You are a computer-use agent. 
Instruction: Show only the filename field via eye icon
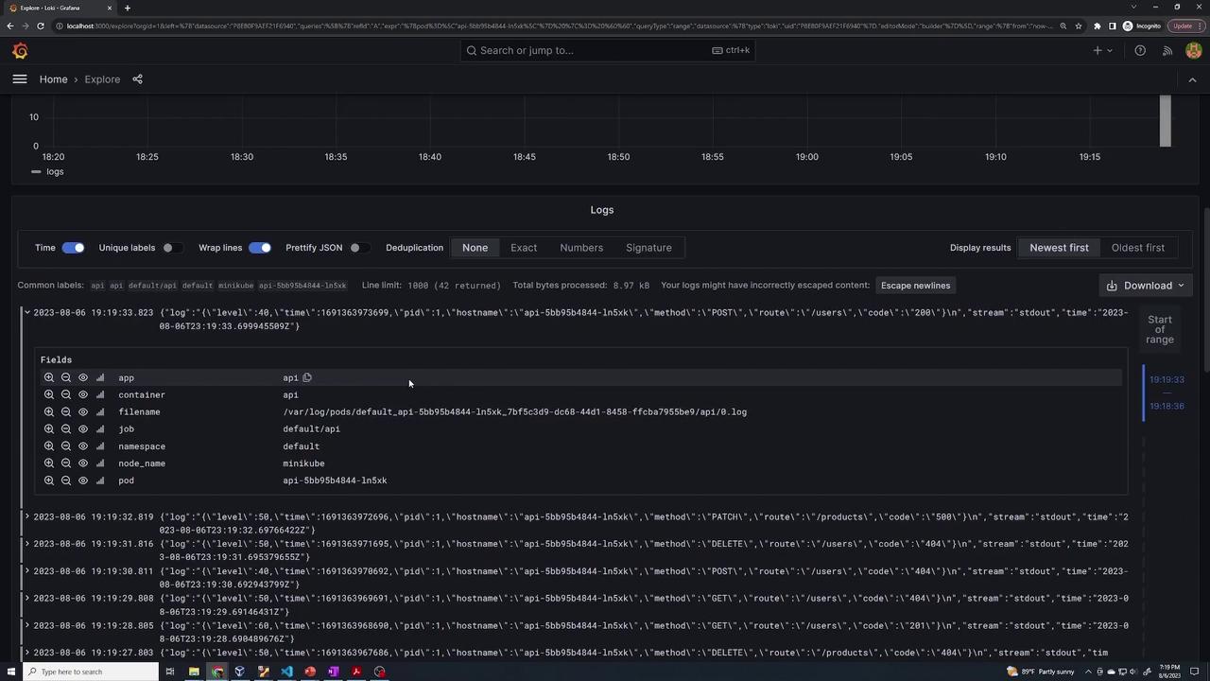82,412
